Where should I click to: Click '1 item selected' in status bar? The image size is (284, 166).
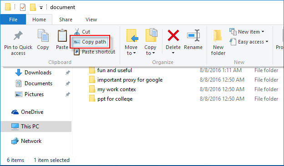pyautogui.click(x=51, y=160)
